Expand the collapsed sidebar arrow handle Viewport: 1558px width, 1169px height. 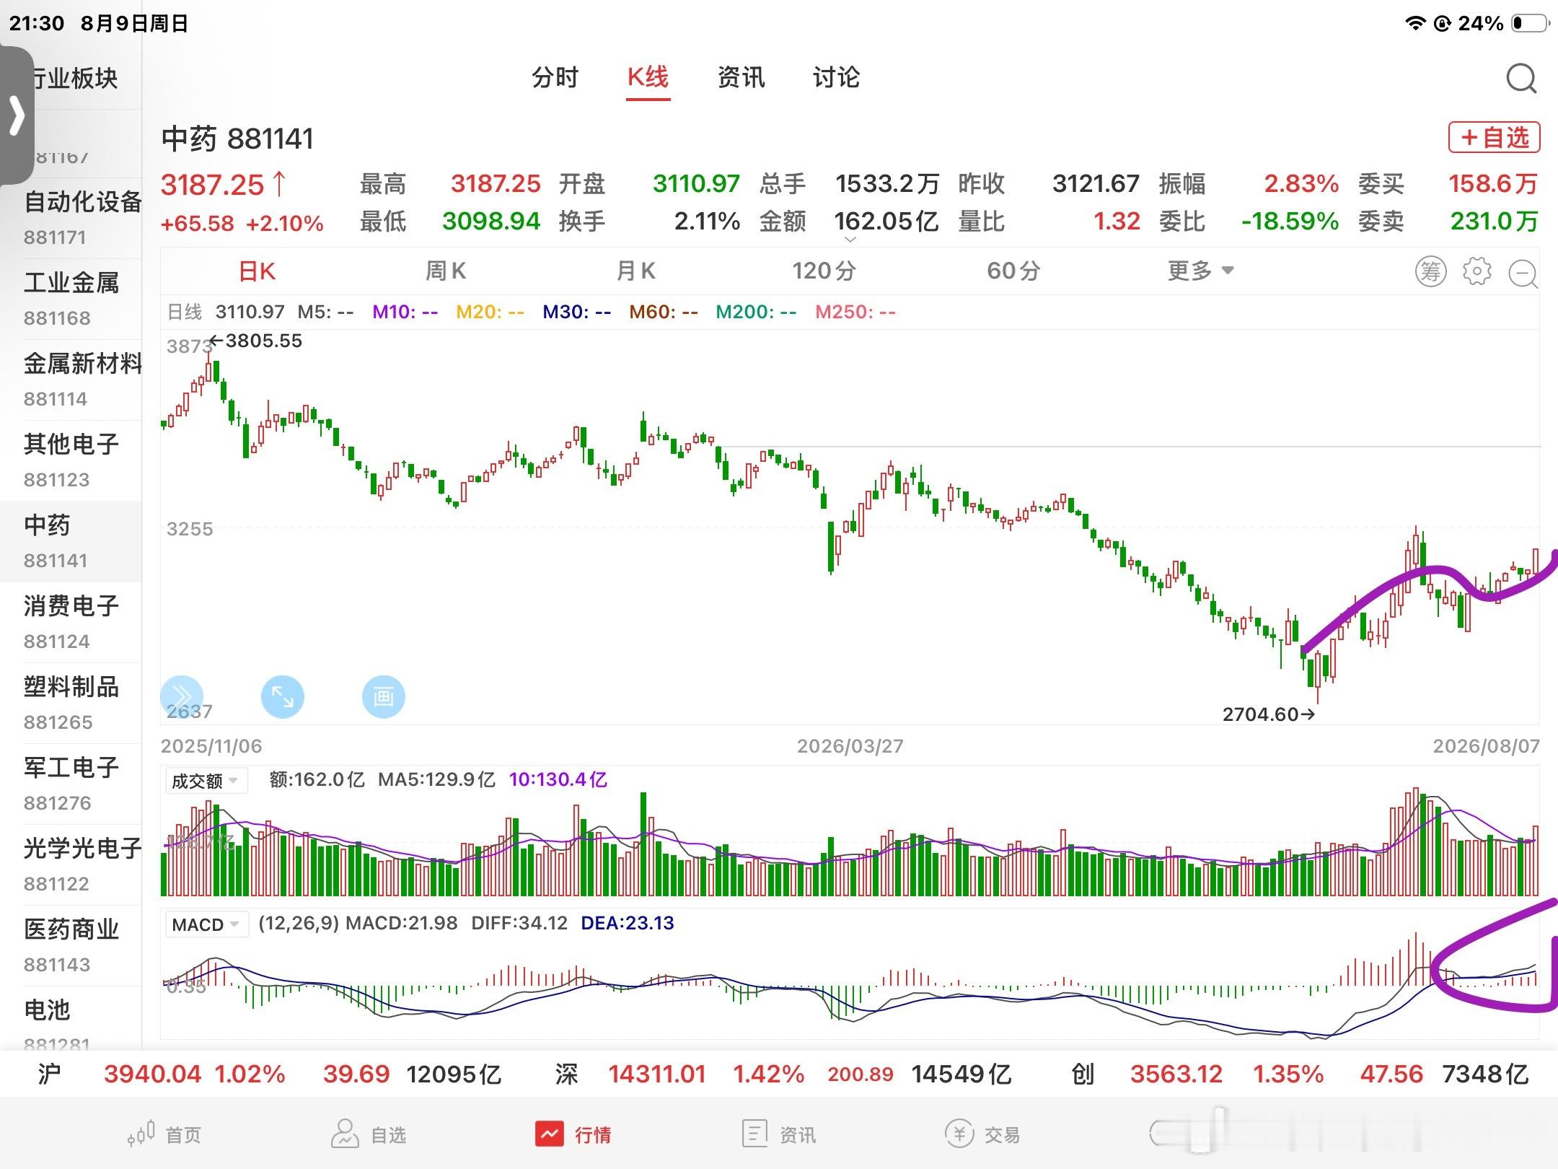17,115
